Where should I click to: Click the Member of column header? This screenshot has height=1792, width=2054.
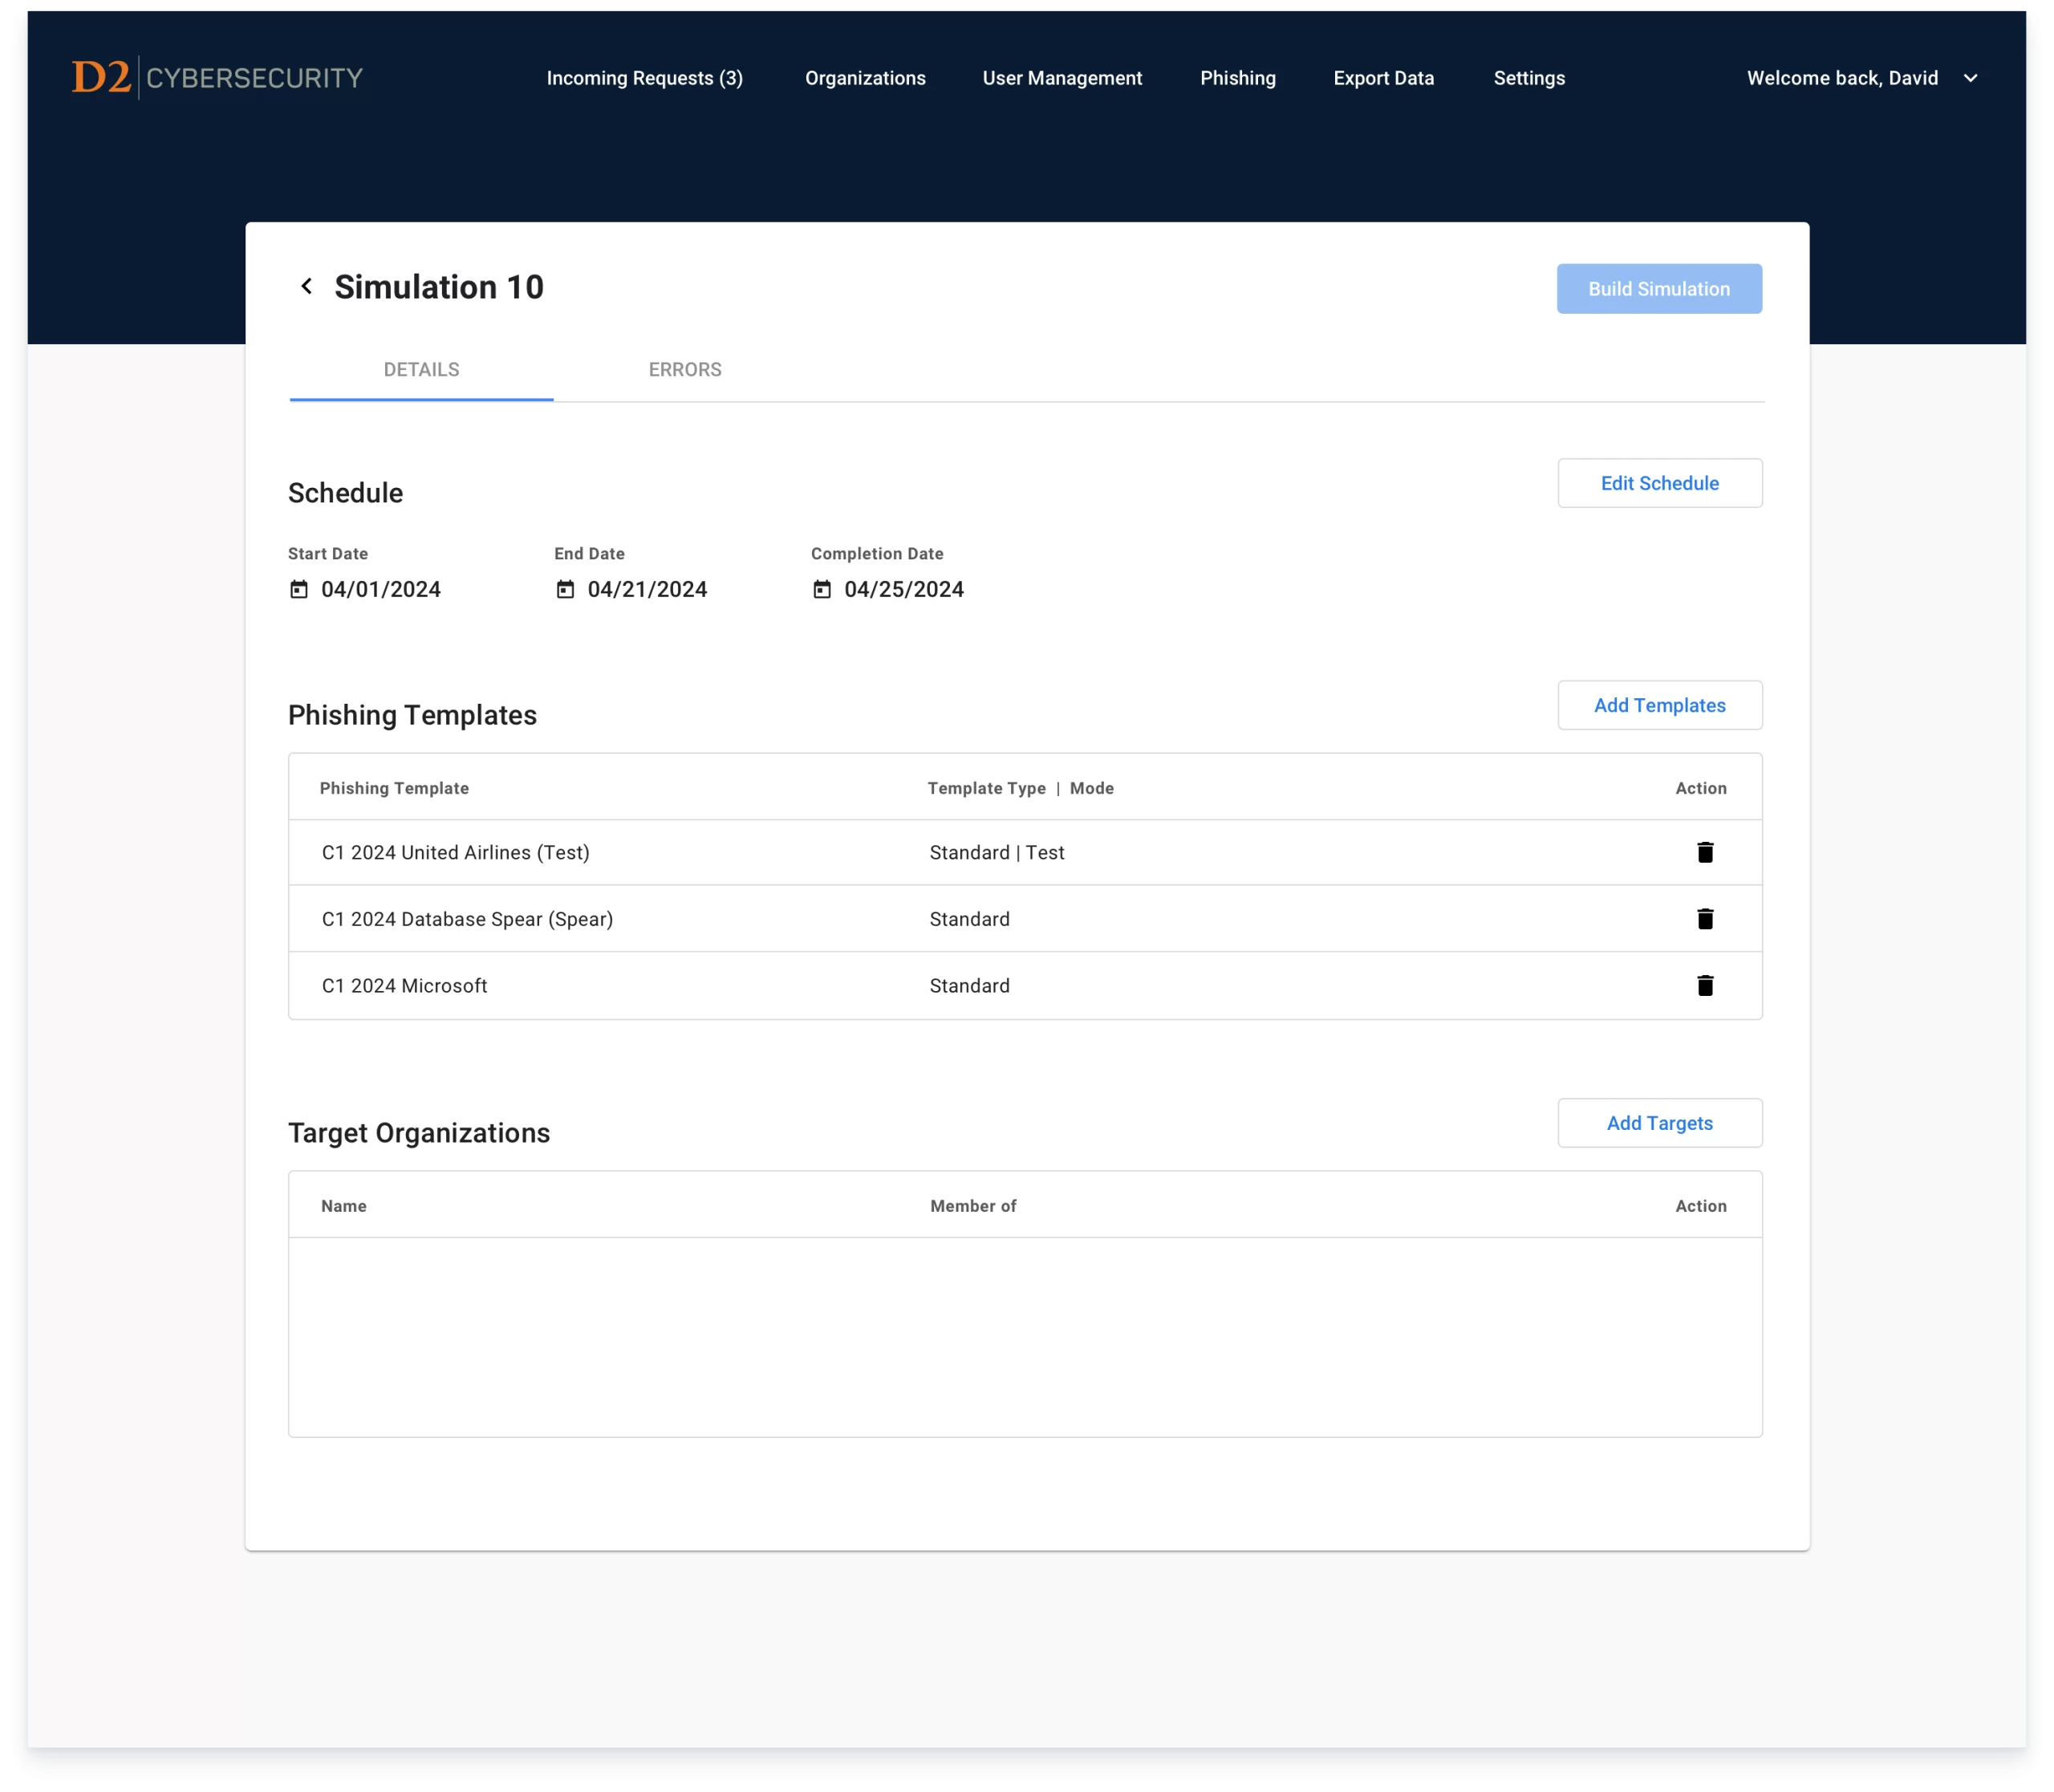pos(973,1206)
